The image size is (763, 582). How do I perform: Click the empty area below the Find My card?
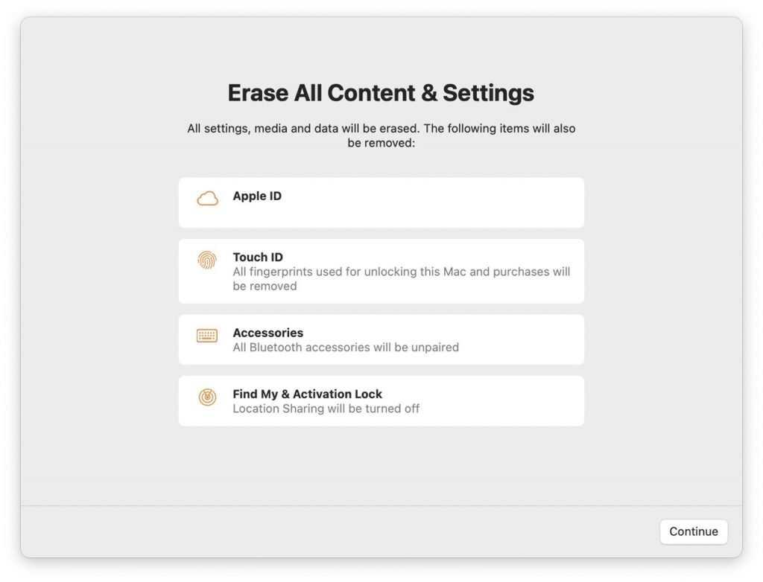click(381, 465)
